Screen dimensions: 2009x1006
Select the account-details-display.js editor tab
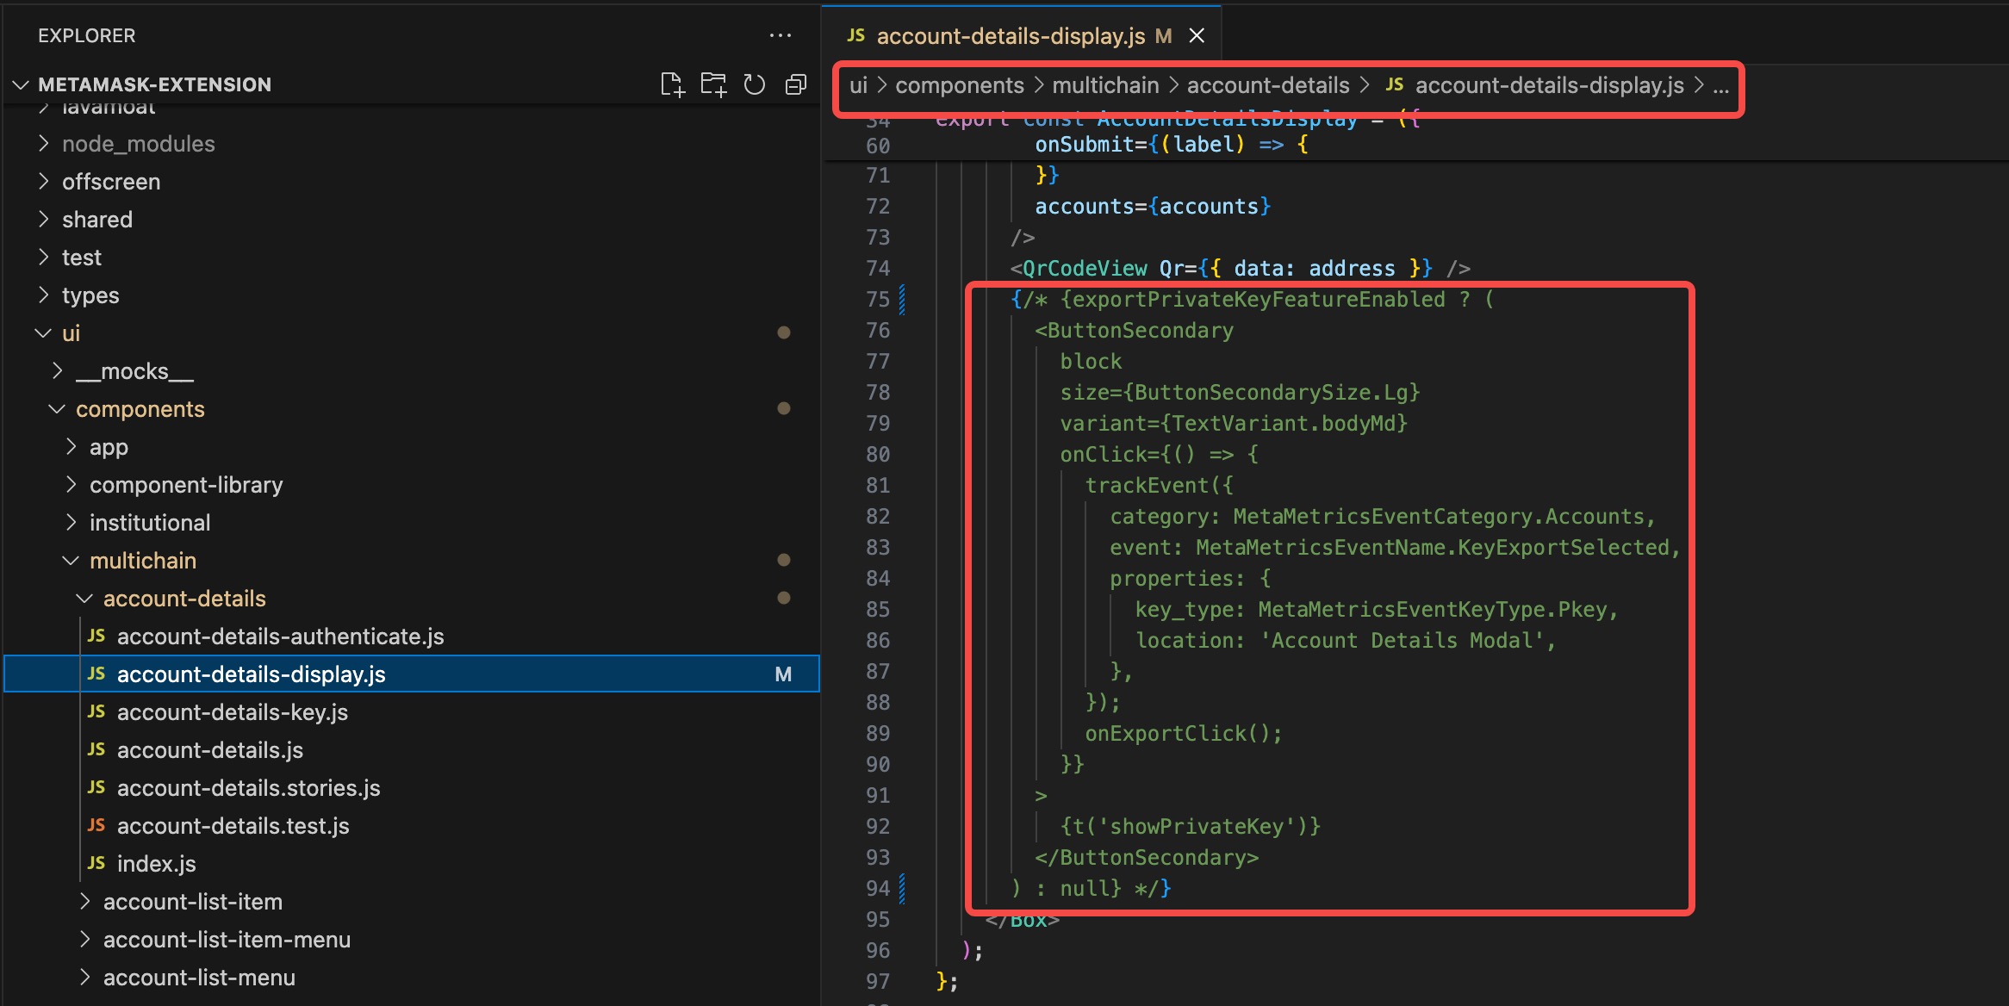pyautogui.click(x=1011, y=35)
